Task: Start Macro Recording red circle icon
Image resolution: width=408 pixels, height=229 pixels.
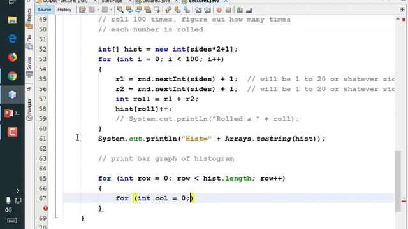Action: pos(219,10)
